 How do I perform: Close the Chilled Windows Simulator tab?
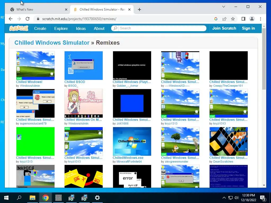[129, 10]
